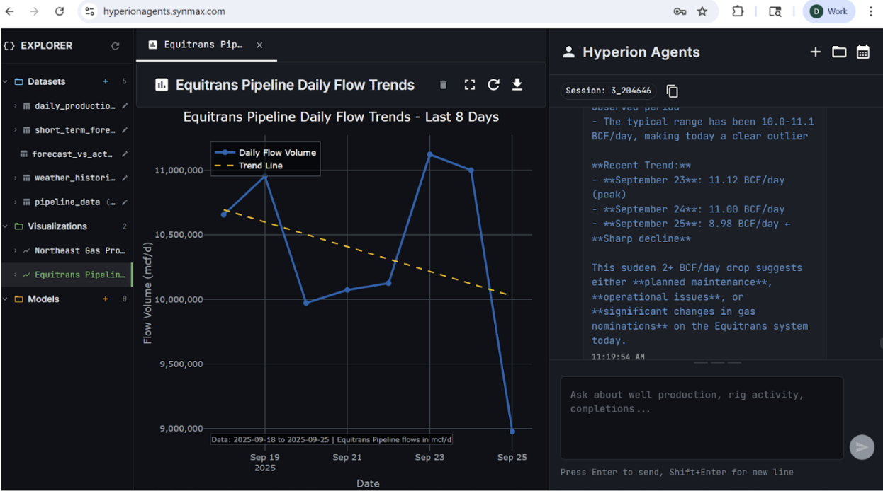Viewport: 883px width, 491px height.
Task: Start a new agent session
Action: 816,52
